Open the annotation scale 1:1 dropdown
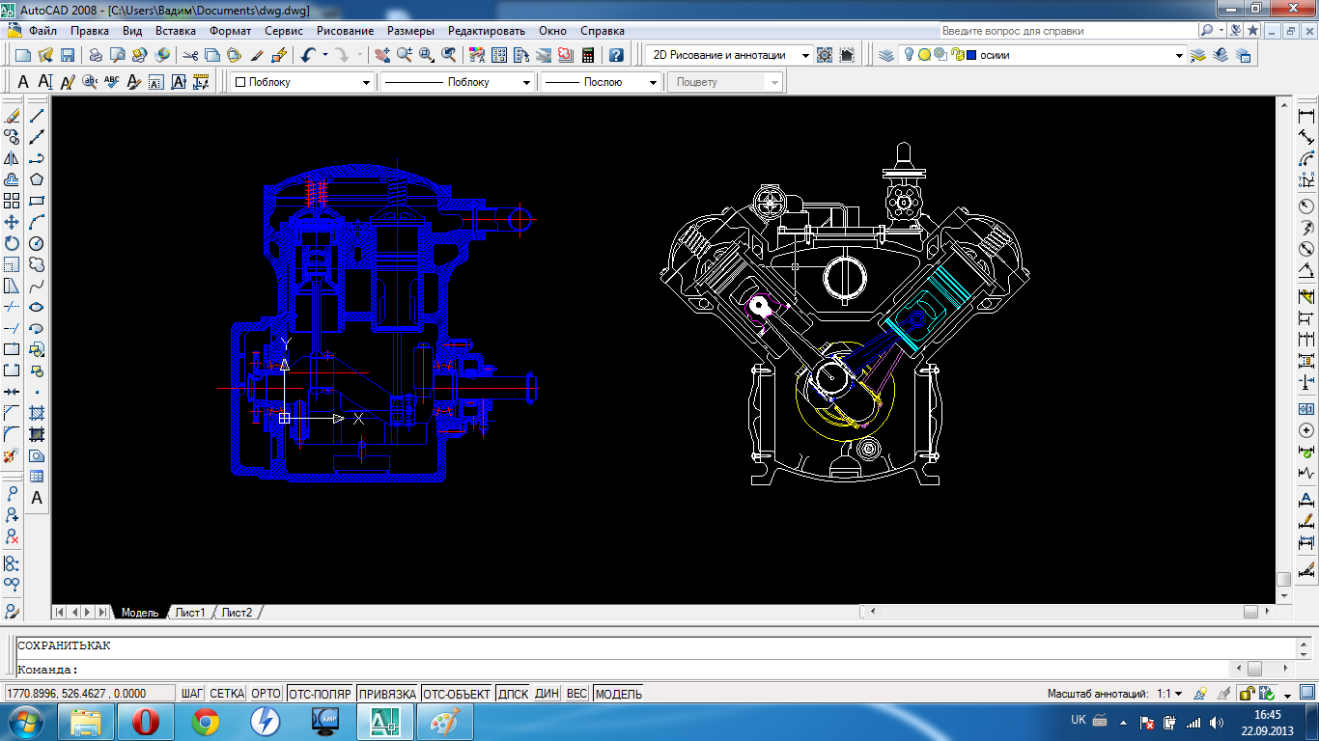The image size is (1319, 741). pos(1169,694)
